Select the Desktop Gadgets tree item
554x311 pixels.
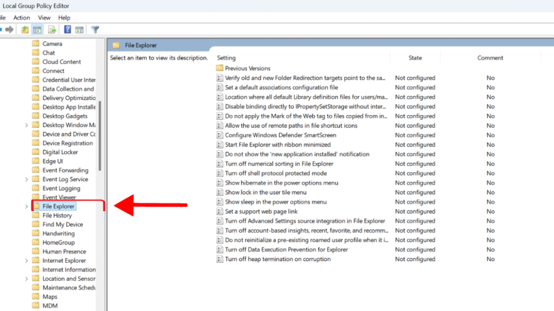(x=65, y=116)
